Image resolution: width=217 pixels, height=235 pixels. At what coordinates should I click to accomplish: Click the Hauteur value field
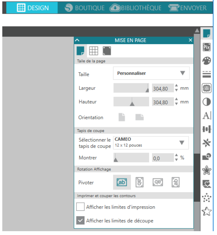pos(163,102)
